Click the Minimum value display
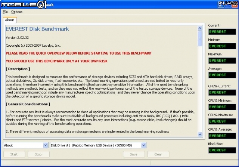 [222, 46]
